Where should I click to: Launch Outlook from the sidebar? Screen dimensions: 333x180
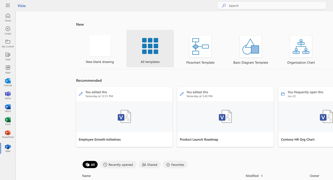(x=8, y=82)
